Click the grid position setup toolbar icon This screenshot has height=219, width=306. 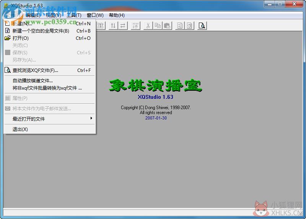tap(135, 26)
